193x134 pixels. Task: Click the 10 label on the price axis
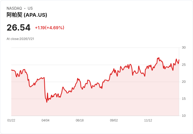pyautogui.click(x=184, y=116)
